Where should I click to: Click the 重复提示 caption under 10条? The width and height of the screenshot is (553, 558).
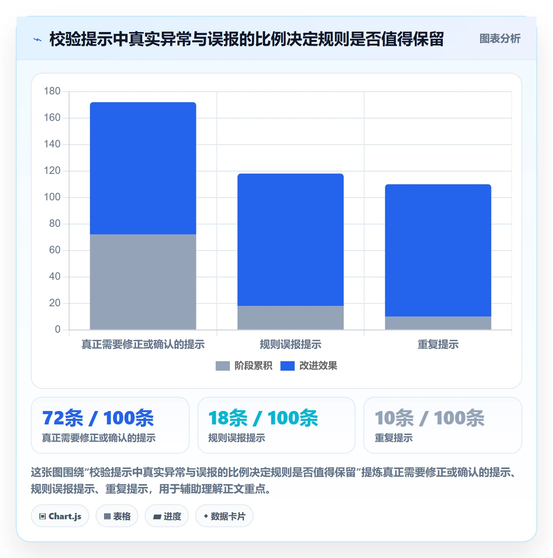393,438
